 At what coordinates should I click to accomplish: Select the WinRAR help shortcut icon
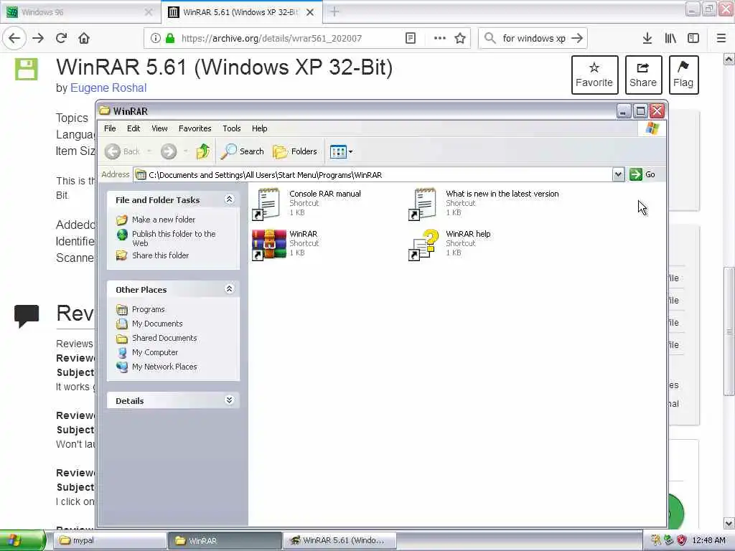pos(424,244)
